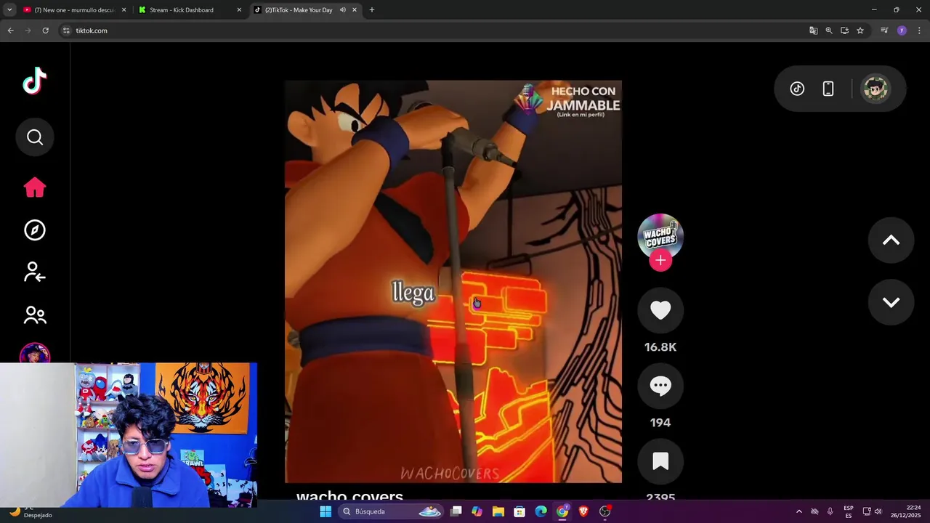The height and width of the screenshot is (523, 930).
Task: Open the Following feed icon
Action: pos(35,272)
